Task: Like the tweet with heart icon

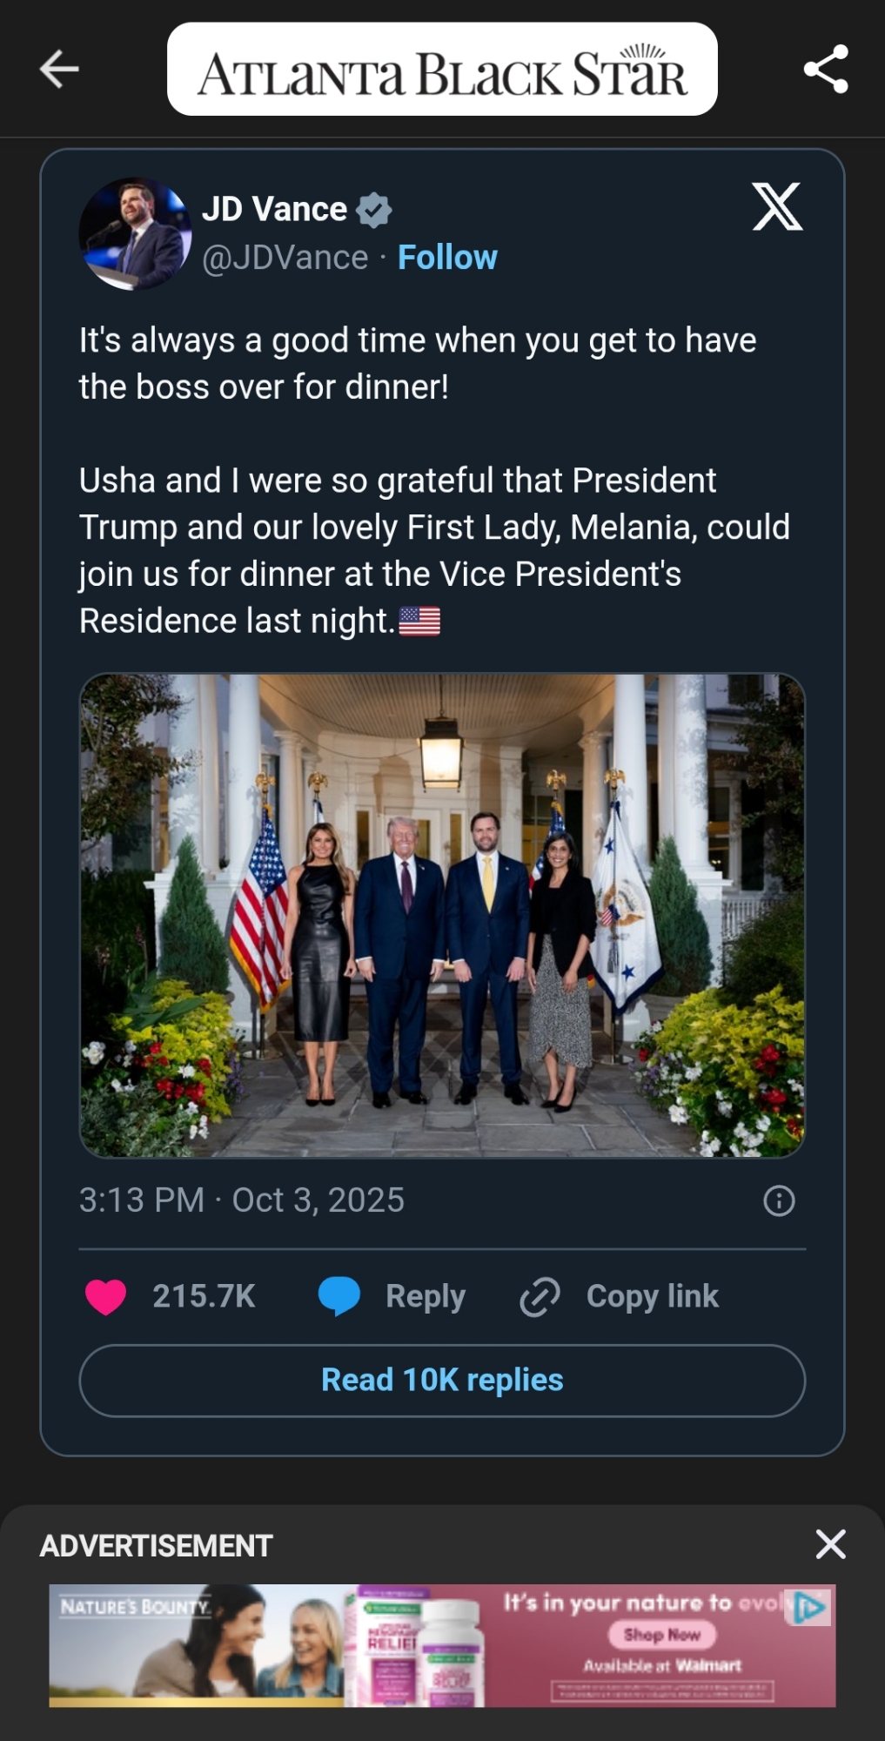Action: pos(106,1297)
